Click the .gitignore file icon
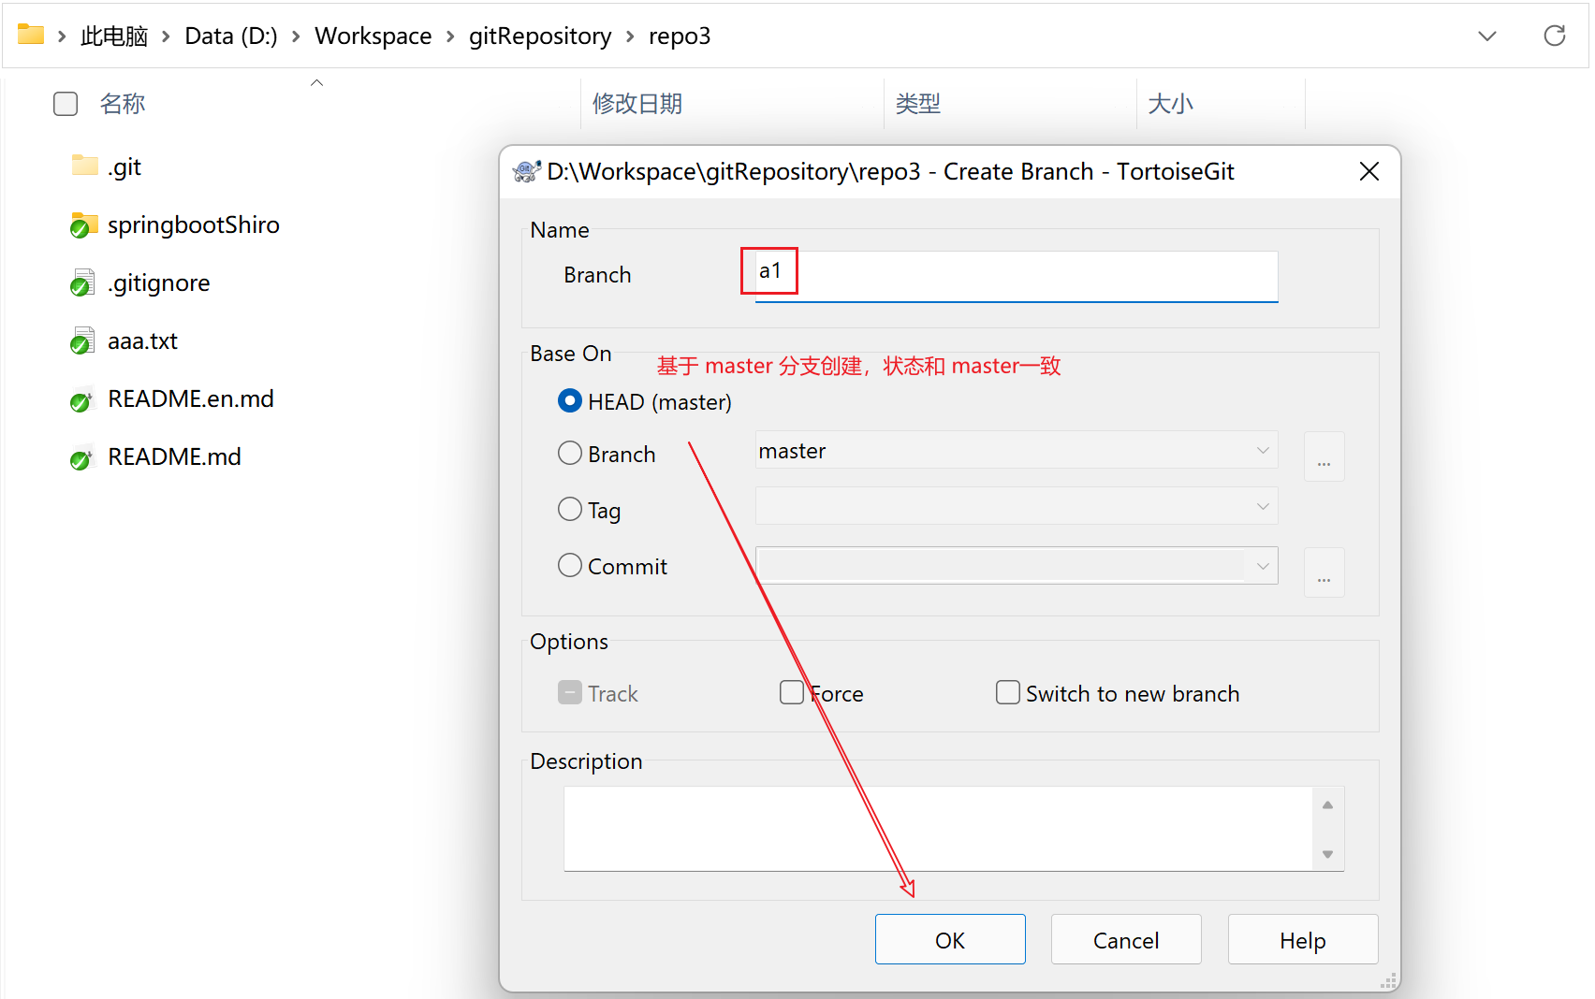 (x=83, y=283)
